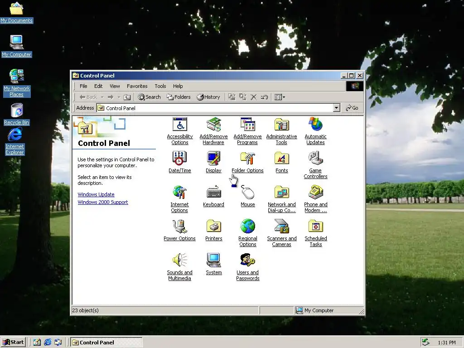Viewport: 464px width, 348px height.
Task: Click the Back toolbar button
Action: (x=88, y=97)
